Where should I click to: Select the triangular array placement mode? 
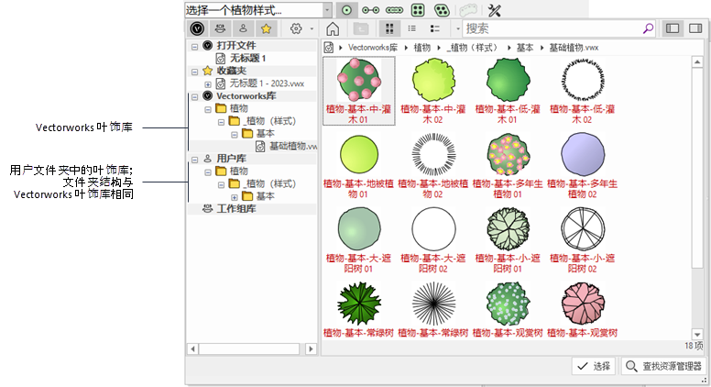[x=442, y=10]
